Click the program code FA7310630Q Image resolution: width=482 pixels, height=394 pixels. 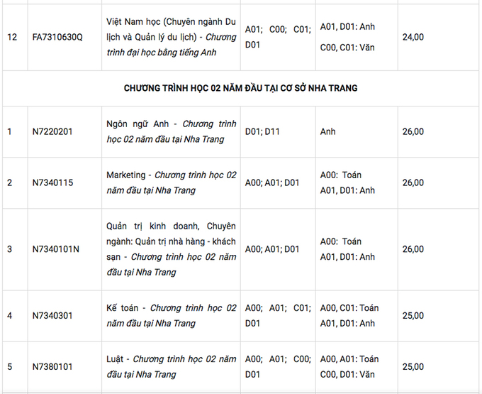[x=57, y=37]
